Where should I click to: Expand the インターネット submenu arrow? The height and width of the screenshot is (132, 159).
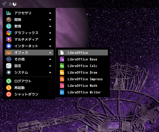coord(50,46)
